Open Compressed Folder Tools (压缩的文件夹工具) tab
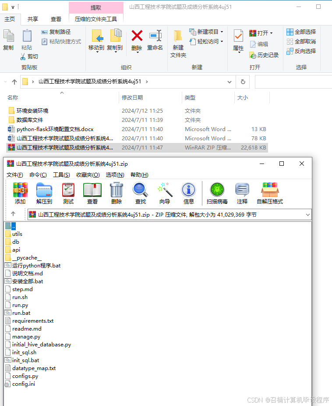This screenshot has height=406, width=332. pos(96,19)
